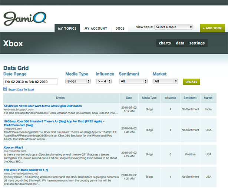Click the 4:24 AM date cell
Viewport: 228px width, 188px height.
[129, 154]
